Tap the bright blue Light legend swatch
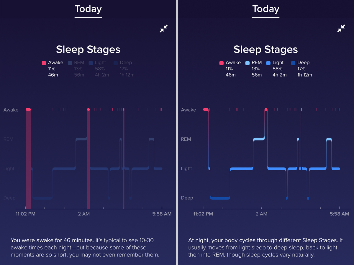354x265 pixels. coord(268,63)
